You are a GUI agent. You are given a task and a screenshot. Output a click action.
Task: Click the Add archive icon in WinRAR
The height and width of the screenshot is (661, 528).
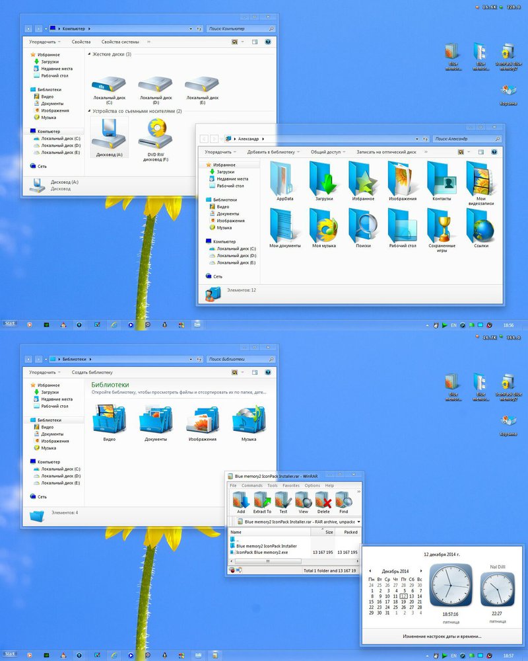pos(242,500)
